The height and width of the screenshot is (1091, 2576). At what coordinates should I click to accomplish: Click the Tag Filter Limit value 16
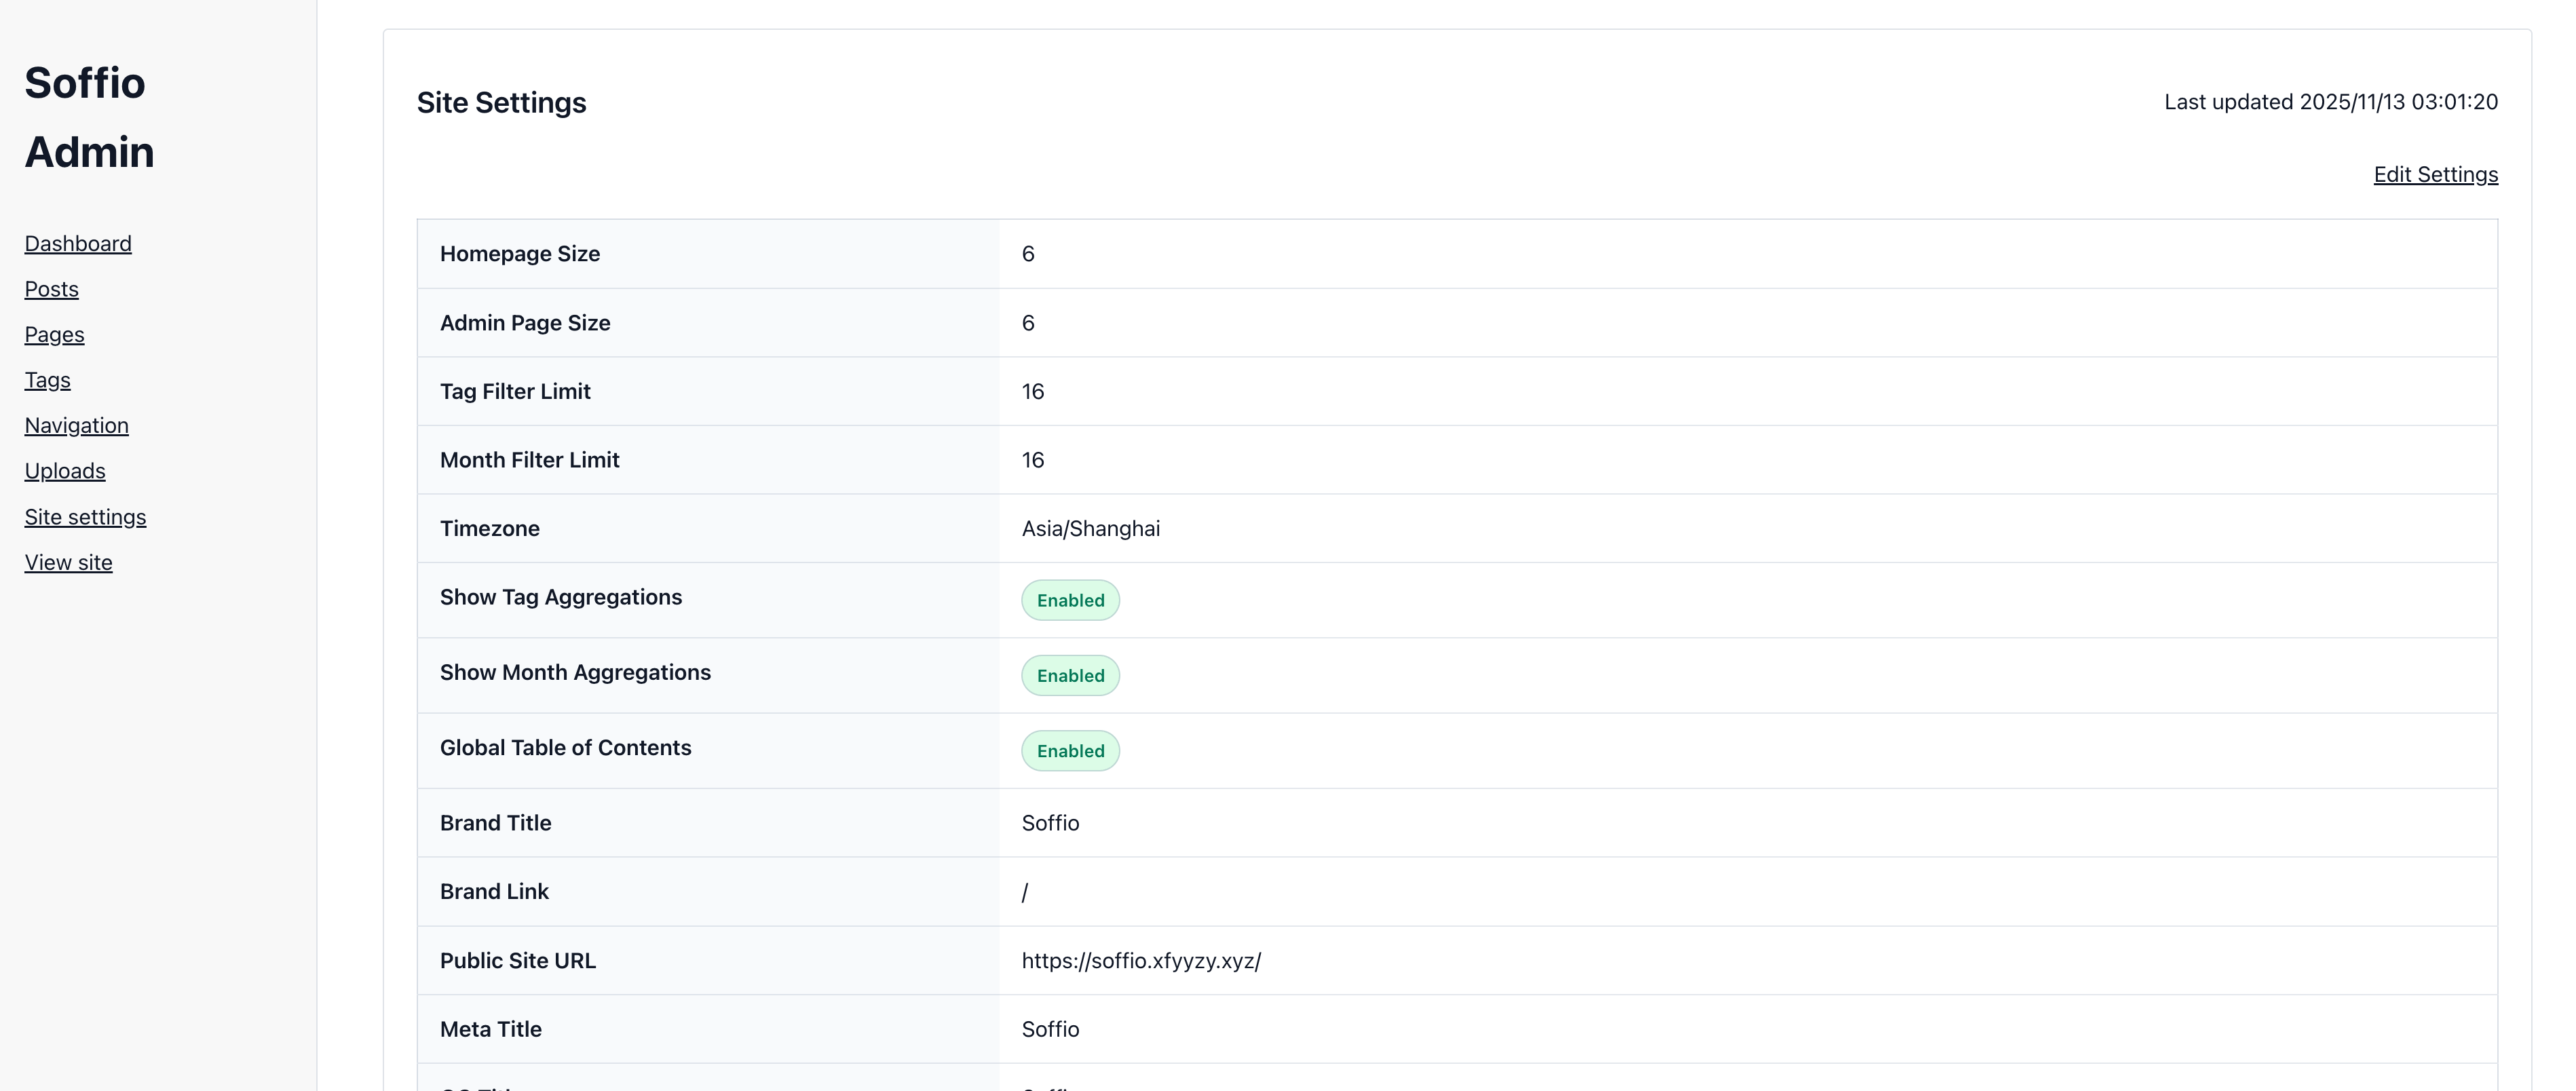pos(1032,392)
